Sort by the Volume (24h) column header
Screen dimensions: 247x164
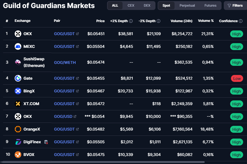181,21
